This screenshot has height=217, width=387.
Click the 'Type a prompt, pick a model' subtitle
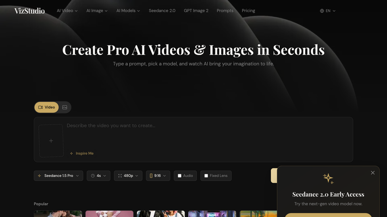coord(193,64)
